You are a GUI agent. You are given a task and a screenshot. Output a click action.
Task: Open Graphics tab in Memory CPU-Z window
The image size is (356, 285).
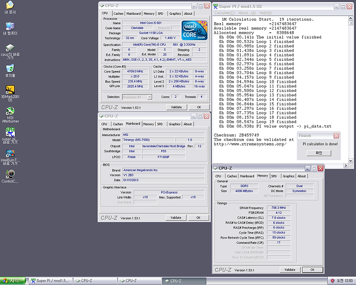[289, 176]
